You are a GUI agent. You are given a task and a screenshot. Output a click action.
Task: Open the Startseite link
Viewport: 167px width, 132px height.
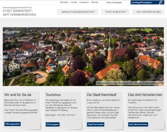tap(64, 2)
